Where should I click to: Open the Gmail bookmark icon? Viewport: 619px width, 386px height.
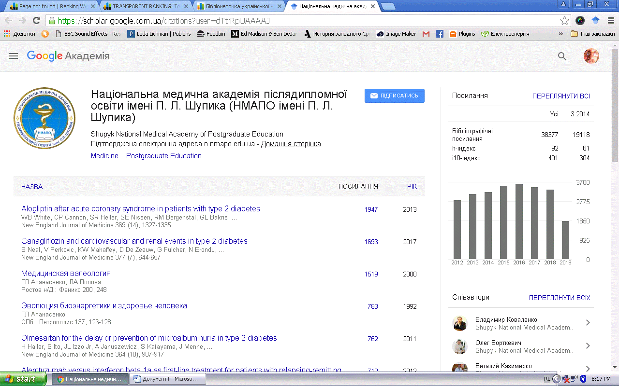click(x=426, y=34)
